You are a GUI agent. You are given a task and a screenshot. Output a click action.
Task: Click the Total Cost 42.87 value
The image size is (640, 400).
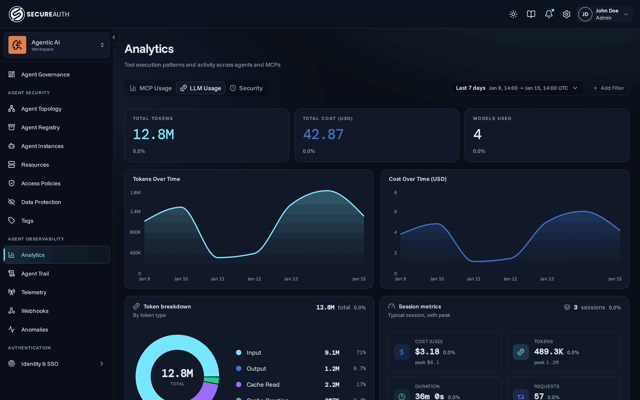(323, 134)
